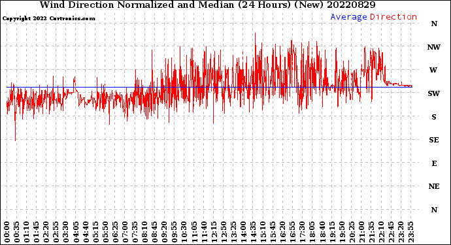The image size is (451, 245).
Task: Click the 03:30 time label
Action: click(x=66, y=232)
